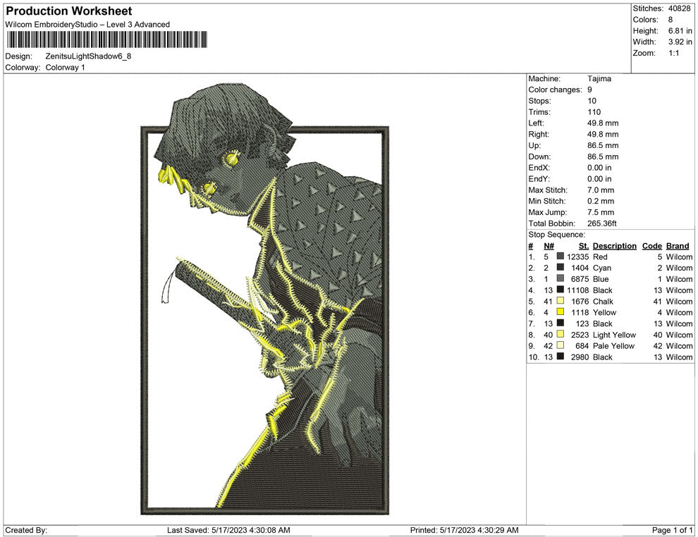Click the Red thread color swatch in row 1
698x537 pixels.
coord(561,257)
